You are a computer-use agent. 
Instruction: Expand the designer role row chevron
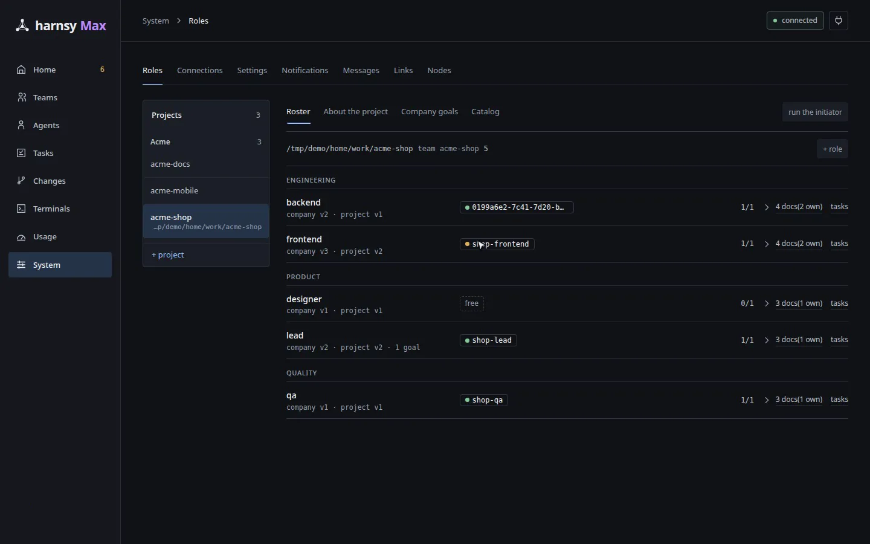click(x=767, y=303)
